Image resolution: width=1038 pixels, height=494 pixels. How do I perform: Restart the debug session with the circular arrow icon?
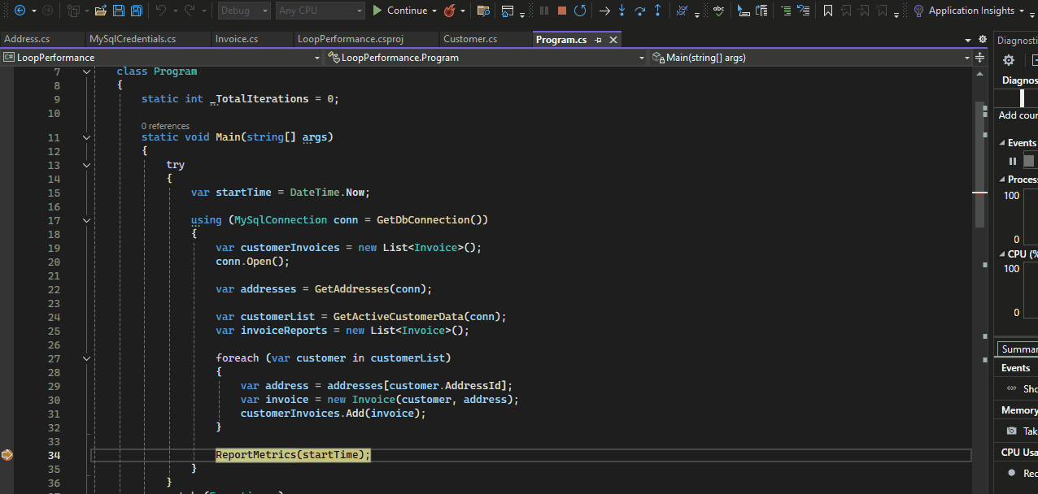pyautogui.click(x=580, y=11)
